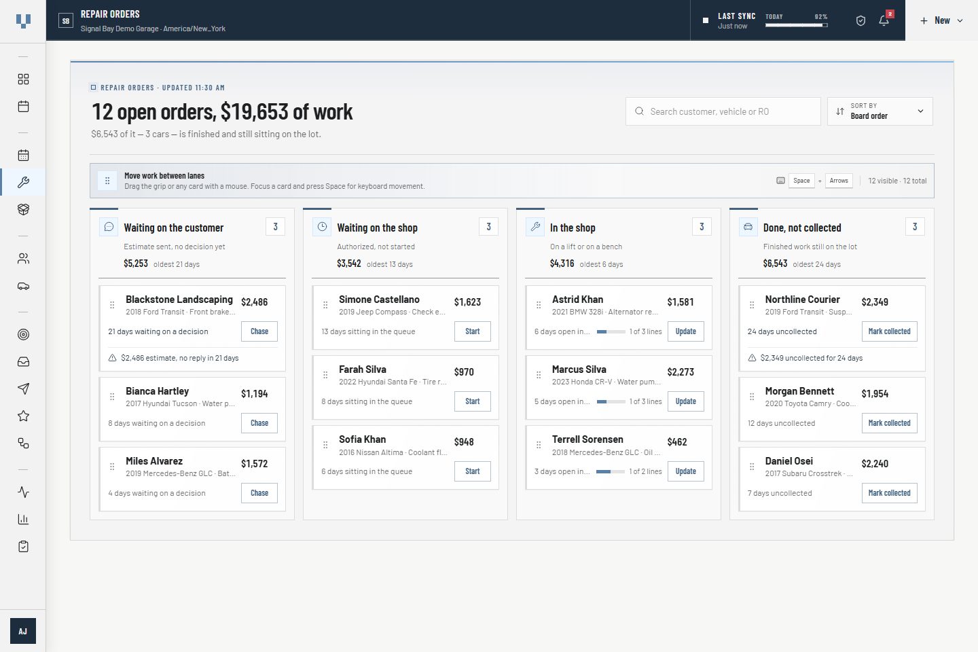The width and height of the screenshot is (978, 652).
Task: Open the workflow shapes icon in sidebar
Action: point(23,443)
